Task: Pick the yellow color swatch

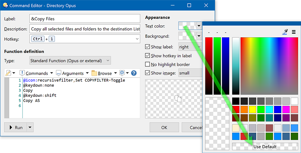Action: tap(253, 109)
